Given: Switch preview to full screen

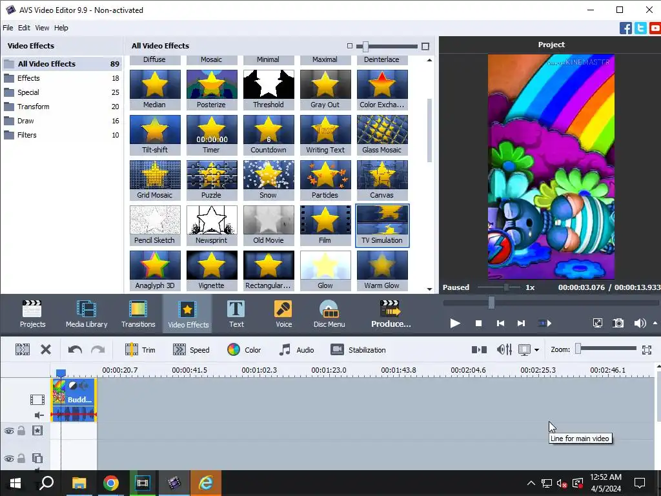Looking at the screenshot, I should coord(597,324).
